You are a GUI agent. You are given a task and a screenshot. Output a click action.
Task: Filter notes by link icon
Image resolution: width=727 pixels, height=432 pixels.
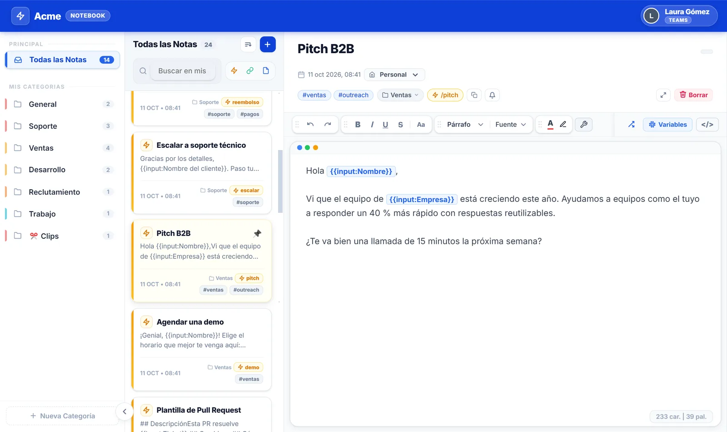click(250, 71)
